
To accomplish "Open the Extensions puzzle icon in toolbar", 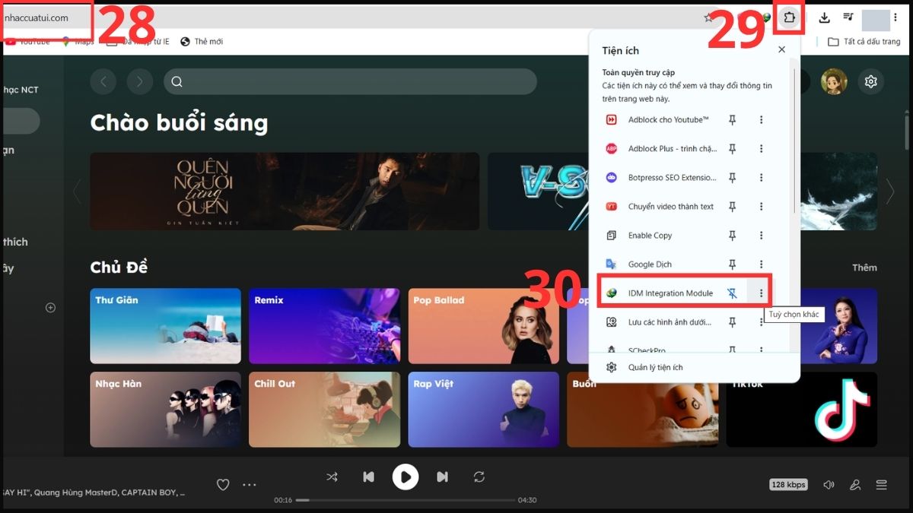I will pyautogui.click(x=790, y=17).
